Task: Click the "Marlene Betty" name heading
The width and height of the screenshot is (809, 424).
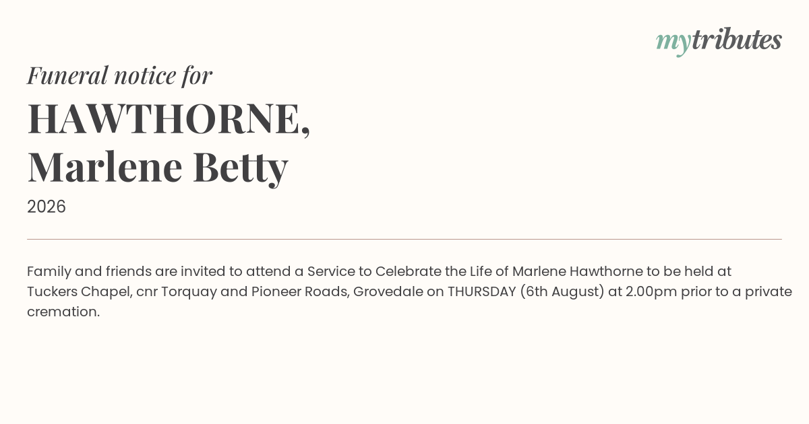Action: 158,167
